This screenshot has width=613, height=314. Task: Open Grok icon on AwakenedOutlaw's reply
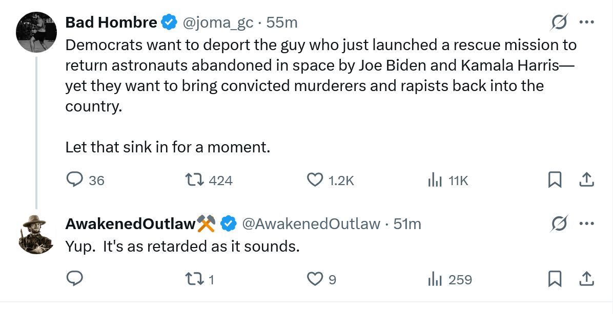[559, 223]
